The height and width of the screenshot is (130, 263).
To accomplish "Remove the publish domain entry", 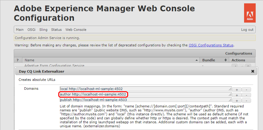I will pyautogui.click(x=247, y=101).
